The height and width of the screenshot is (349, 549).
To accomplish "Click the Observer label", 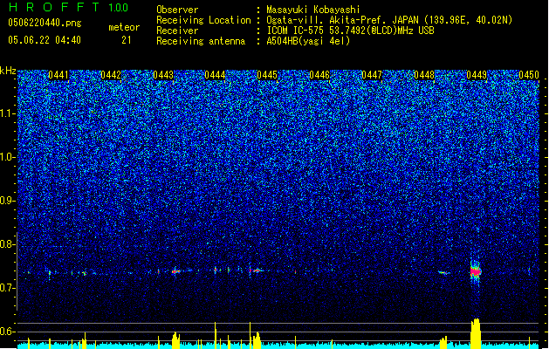I will click(x=177, y=10).
